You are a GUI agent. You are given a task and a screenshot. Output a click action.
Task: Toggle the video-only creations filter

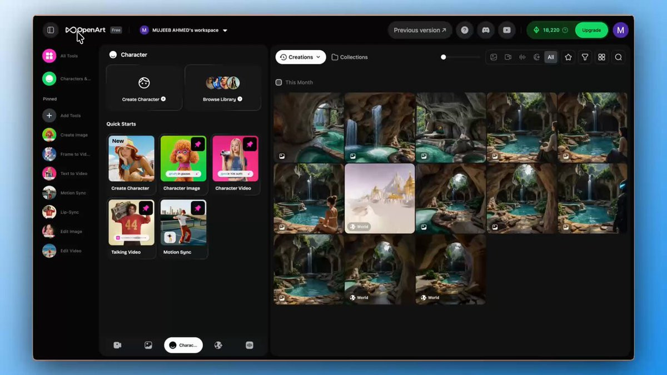508,57
